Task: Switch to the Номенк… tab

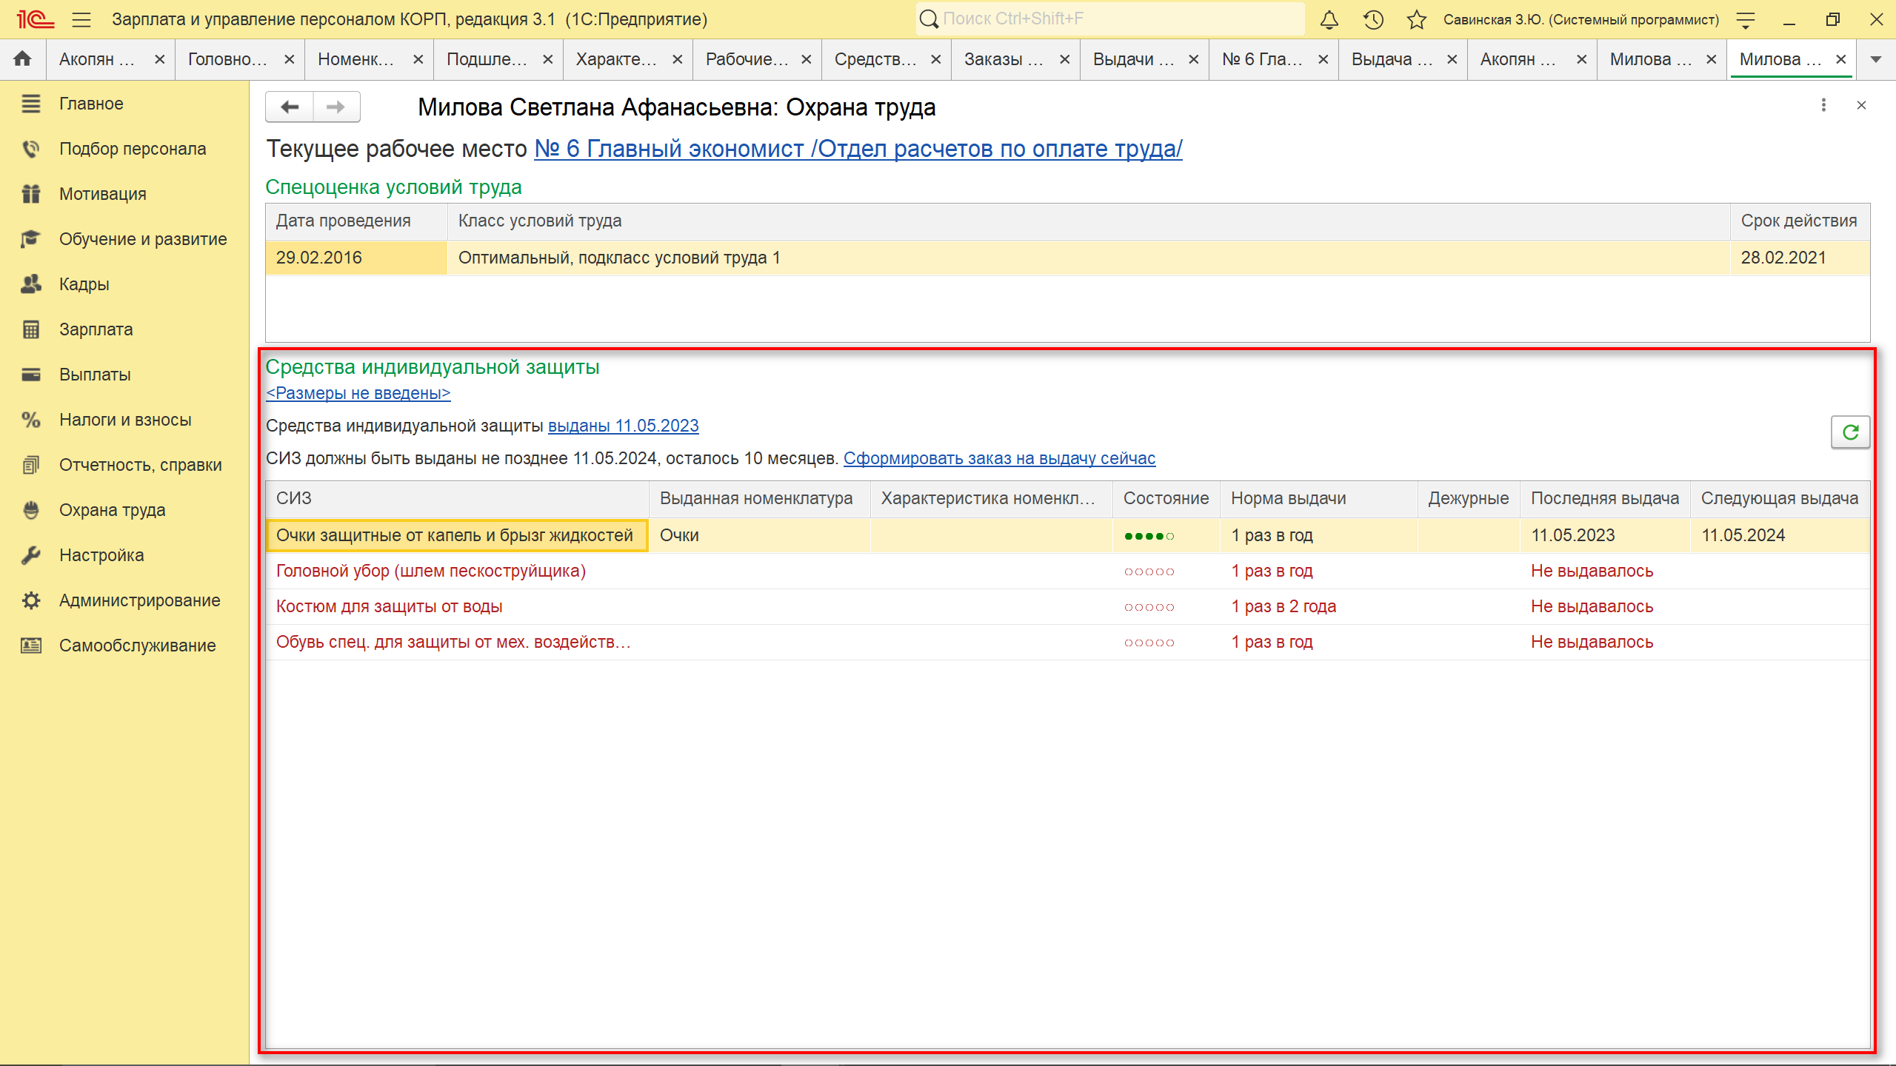Action: 355,59
